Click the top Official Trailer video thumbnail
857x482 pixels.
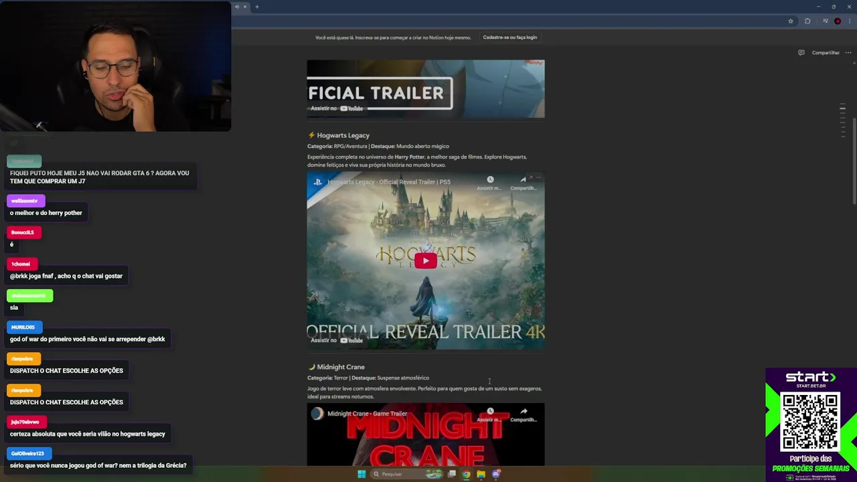(x=425, y=89)
